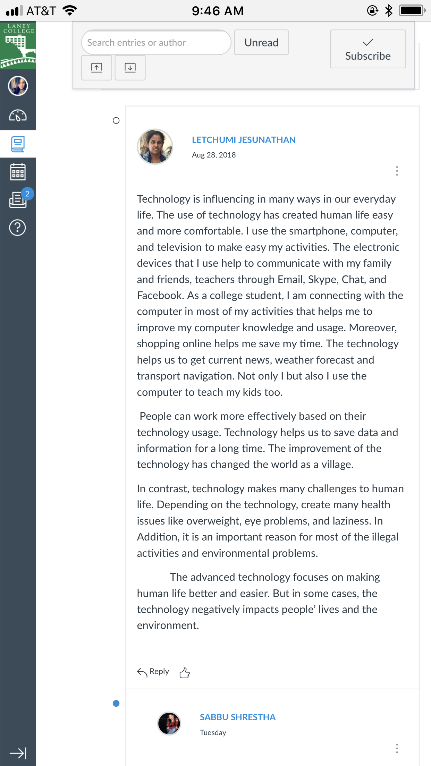Expand replies using the down-arrow button
The height and width of the screenshot is (766, 431).
(130, 68)
